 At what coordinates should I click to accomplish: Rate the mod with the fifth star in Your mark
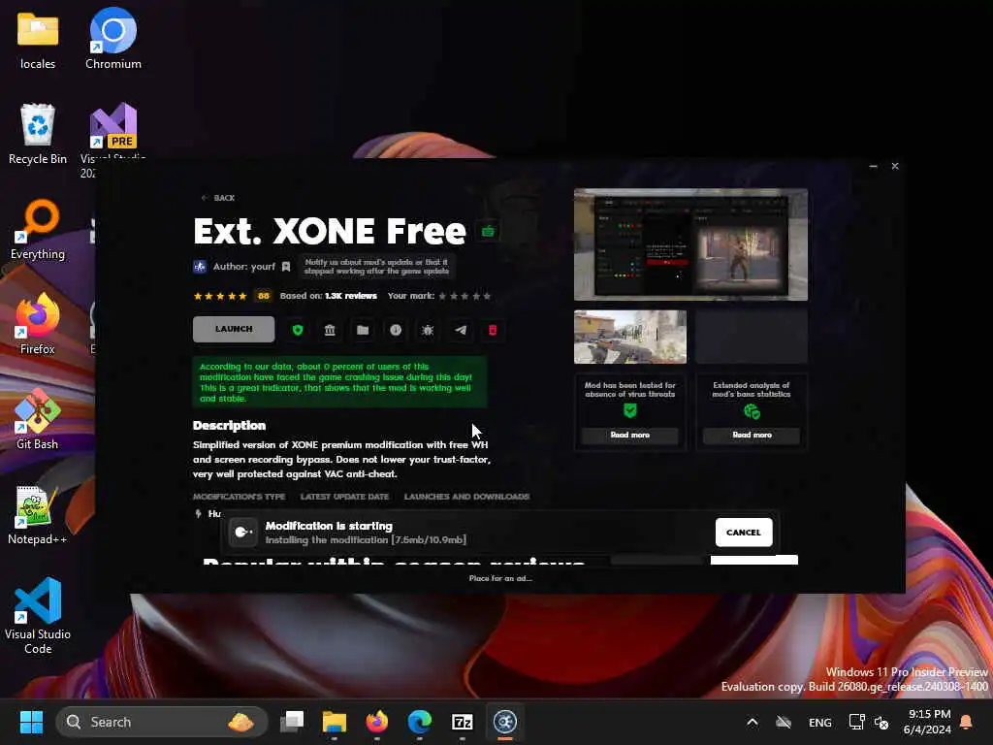pos(487,296)
